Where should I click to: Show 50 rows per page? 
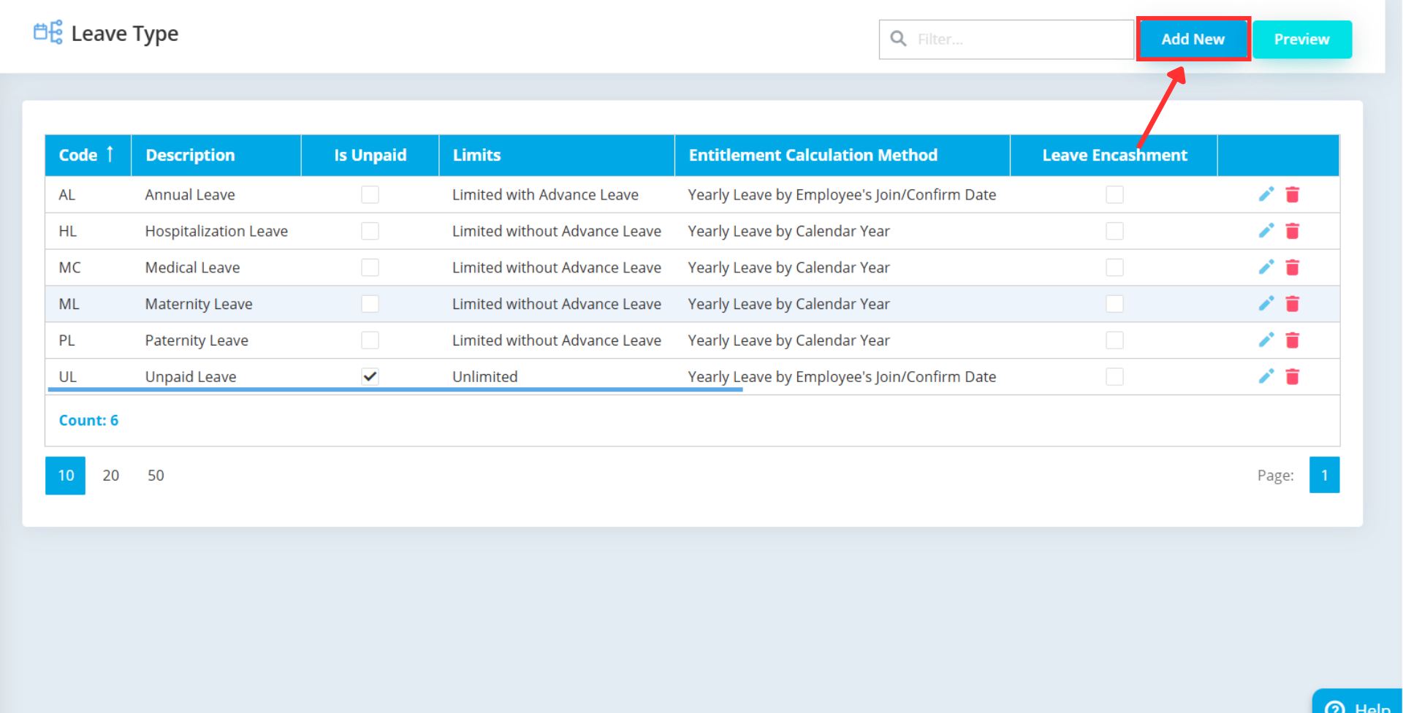point(156,476)
